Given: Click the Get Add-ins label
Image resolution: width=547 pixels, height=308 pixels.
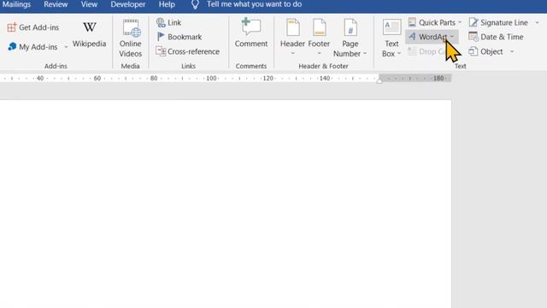Looking at the screenshot, I should point(38,27).
